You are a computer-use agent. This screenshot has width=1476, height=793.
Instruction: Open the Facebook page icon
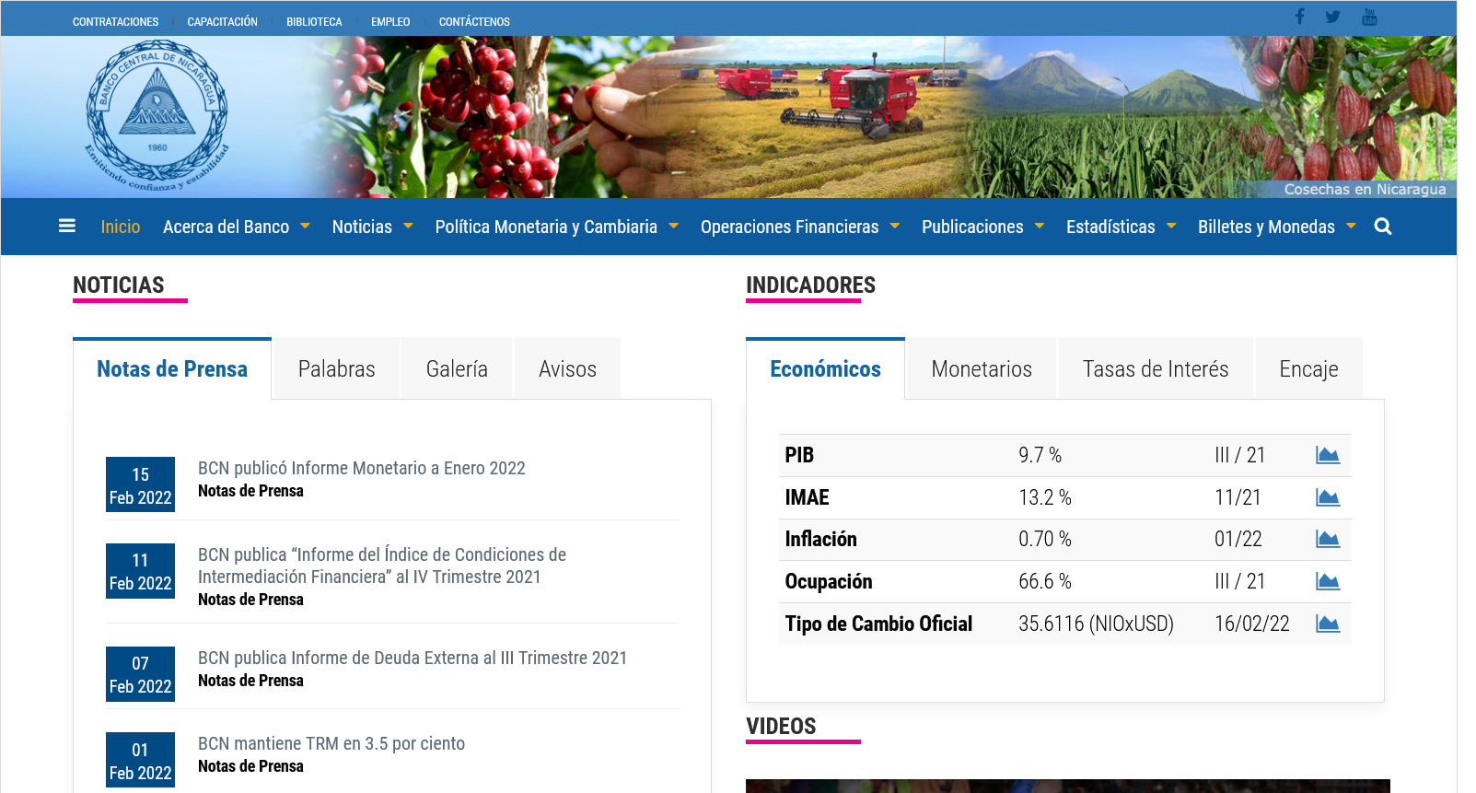click(x=1299, y=17)
